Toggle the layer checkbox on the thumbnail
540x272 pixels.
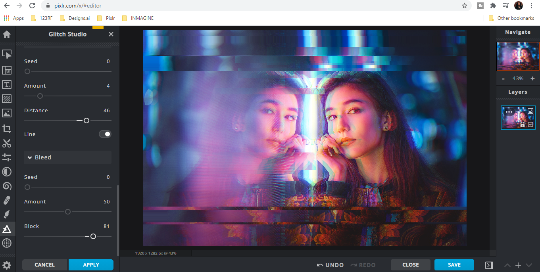[530, 124]
